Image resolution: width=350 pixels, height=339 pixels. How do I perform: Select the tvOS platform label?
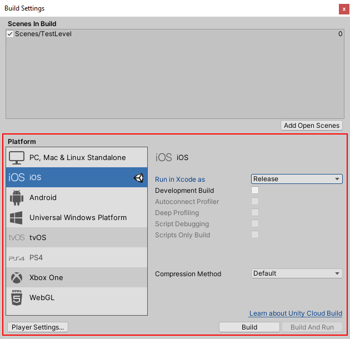coord(38,238)
